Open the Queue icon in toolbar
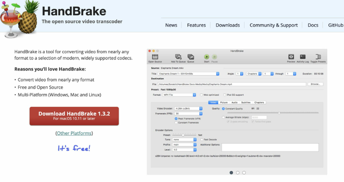 click(x=191, y=57)
